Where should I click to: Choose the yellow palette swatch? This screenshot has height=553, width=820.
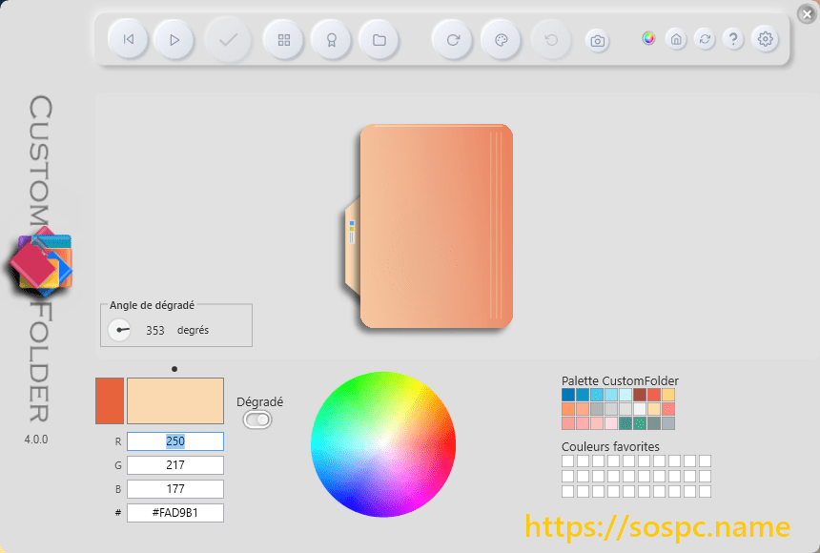(668, 395)
